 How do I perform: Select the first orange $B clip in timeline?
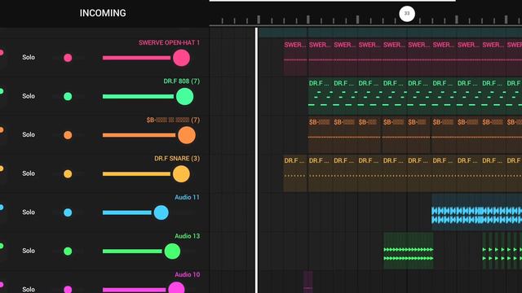coord(321,134)
